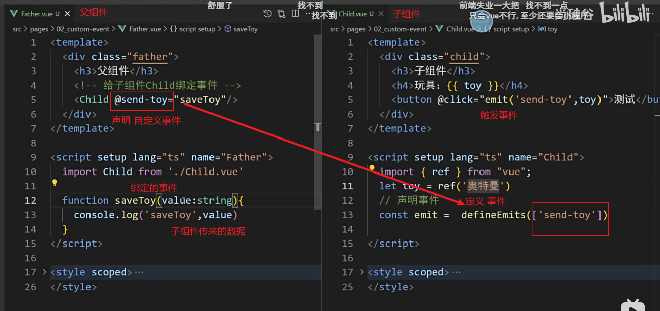Place cursor on saveToy function name line 12

pos(135,200)
